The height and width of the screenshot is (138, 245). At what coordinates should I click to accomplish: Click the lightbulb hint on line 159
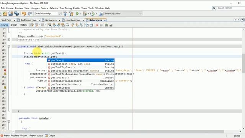[x=5, y=87]
